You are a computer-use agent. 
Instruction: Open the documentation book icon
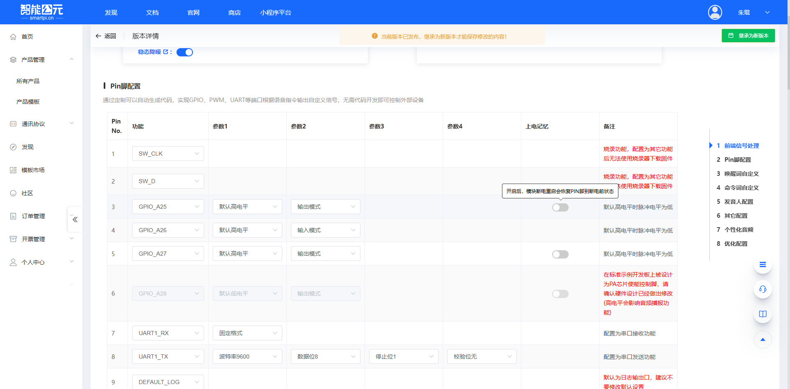[x=762, y=314]
